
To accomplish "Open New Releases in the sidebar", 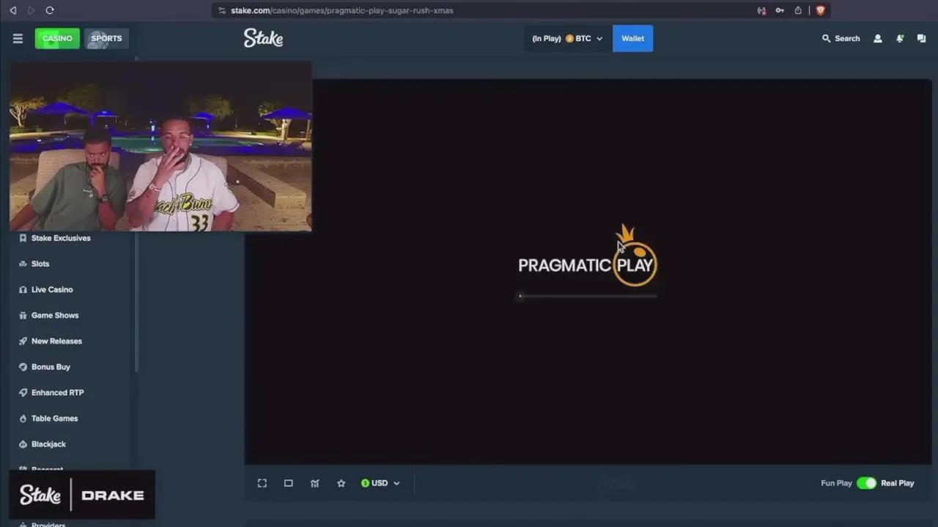I will (x=56, y=341).
